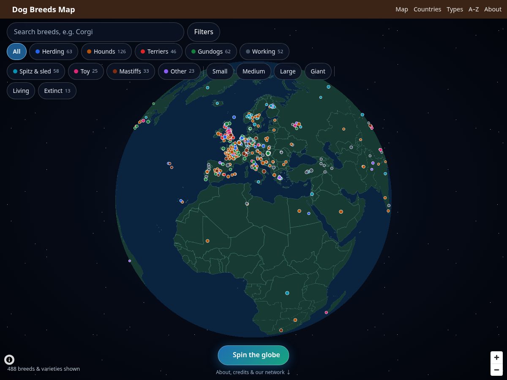Click the Dog Breeds Map title
This screenshot has width=507, height=380.
click(x=44, y=9)
